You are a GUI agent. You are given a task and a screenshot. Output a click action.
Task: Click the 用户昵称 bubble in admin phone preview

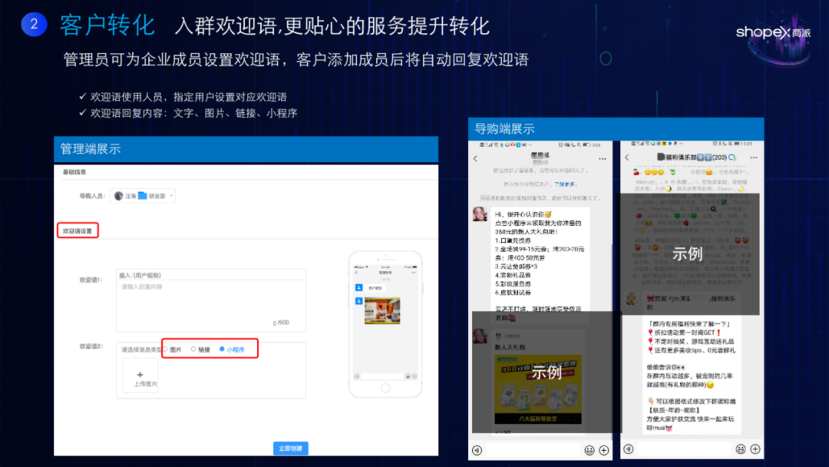pos(375,288)
